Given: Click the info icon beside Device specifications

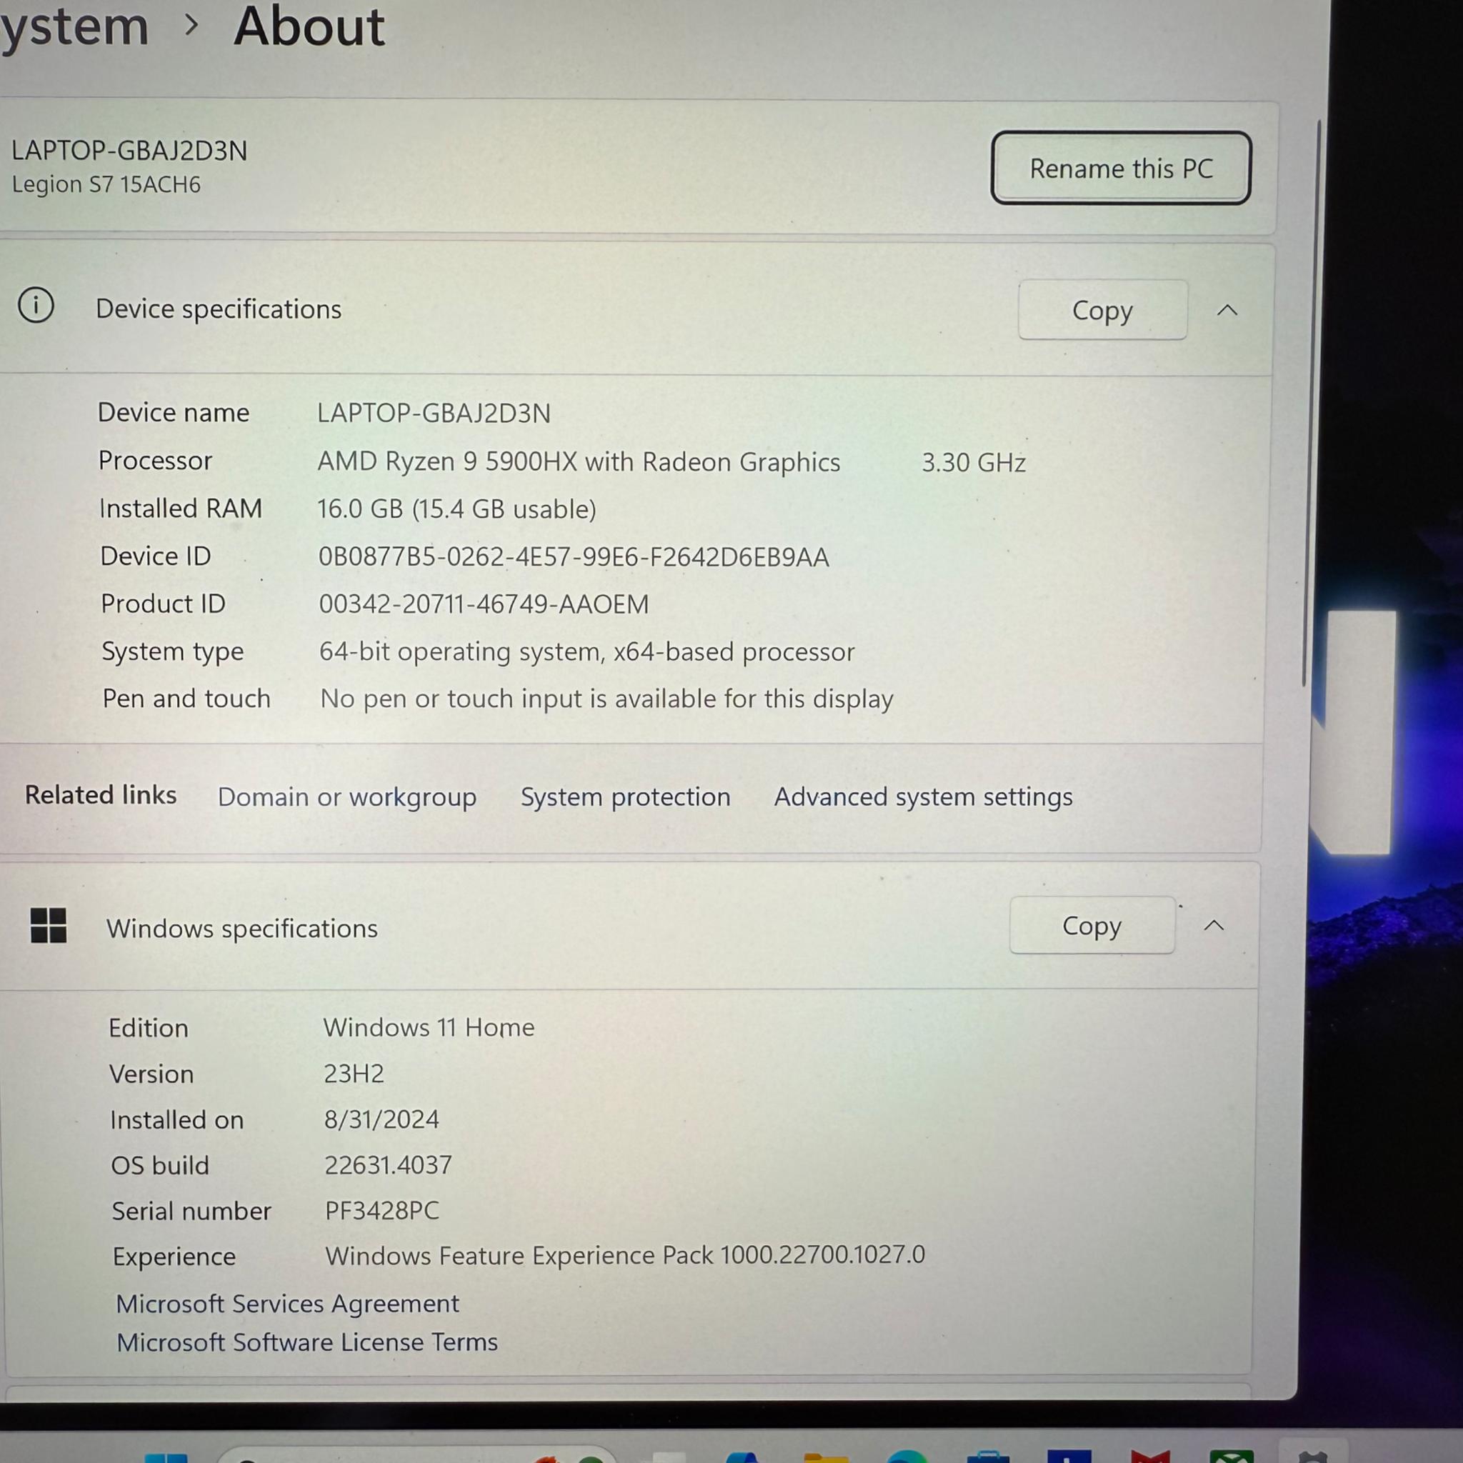Looking at the screenshot, I should [x=36, y=306].
